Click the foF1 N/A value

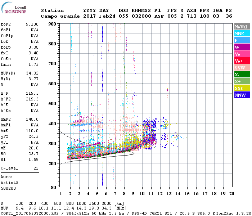coord(35,30)
